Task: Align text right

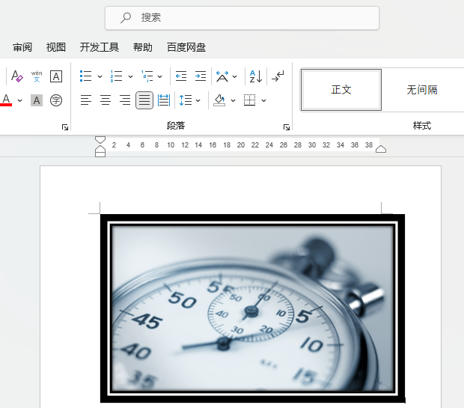Action: [x=125, y=100]
